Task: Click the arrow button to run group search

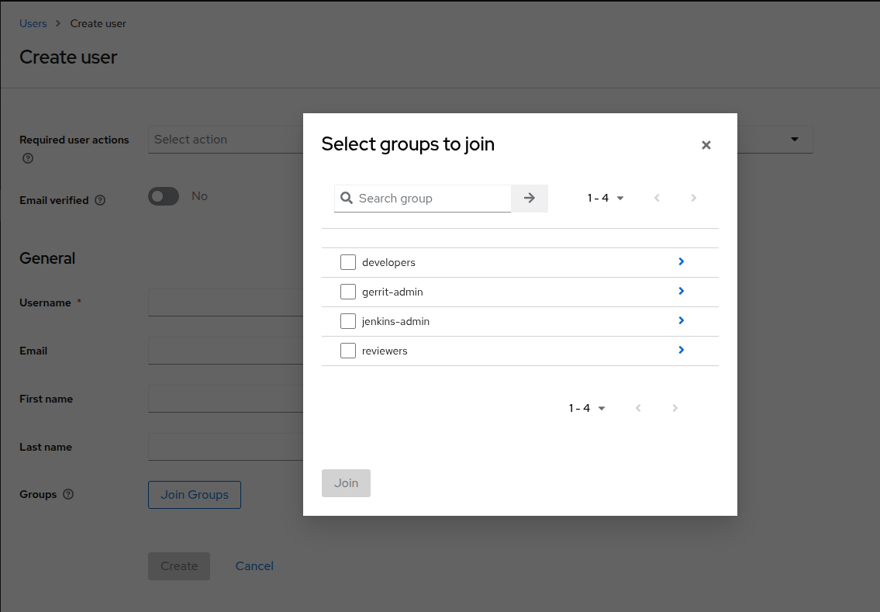Action: (529, 198)
